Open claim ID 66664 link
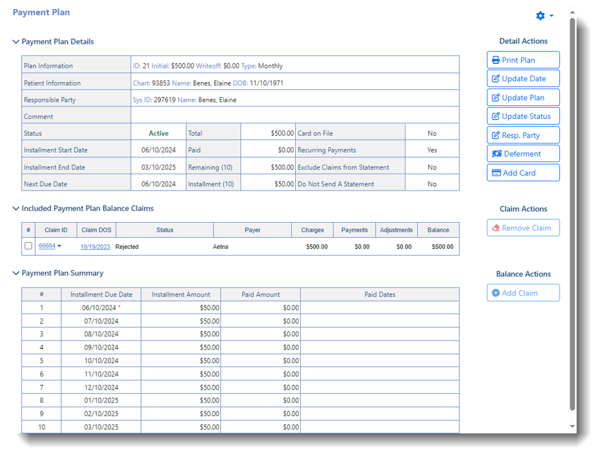 pos(46,246)
